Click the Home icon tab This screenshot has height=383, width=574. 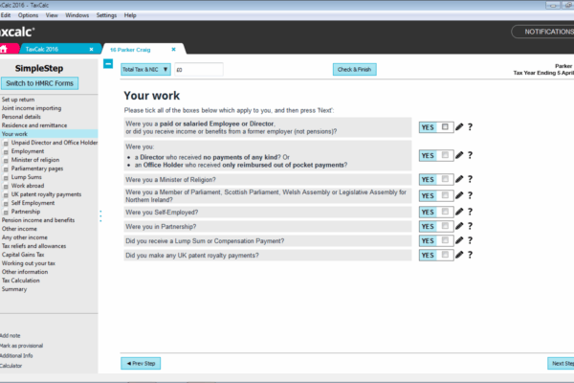[8, 48]
